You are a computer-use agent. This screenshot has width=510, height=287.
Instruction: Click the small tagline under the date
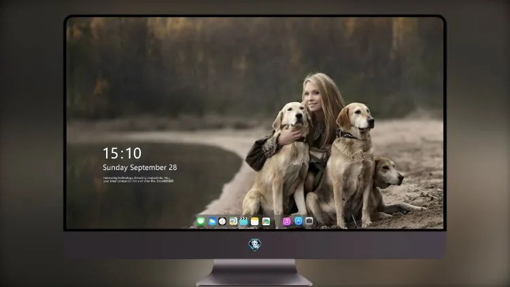138,180
